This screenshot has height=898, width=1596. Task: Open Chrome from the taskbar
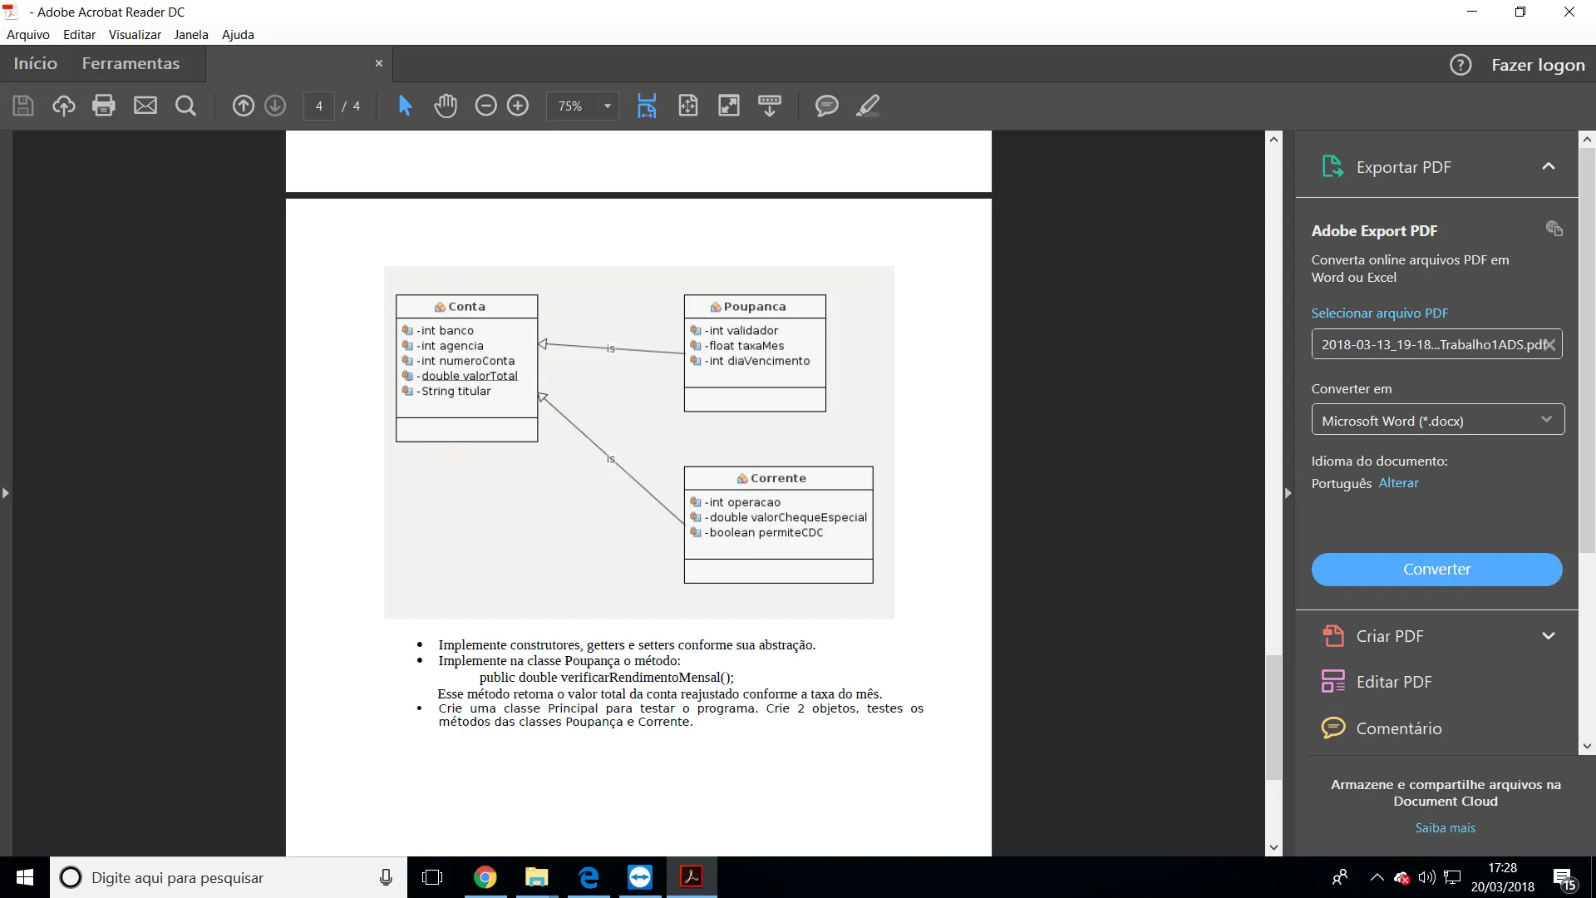tap(485, 877)
